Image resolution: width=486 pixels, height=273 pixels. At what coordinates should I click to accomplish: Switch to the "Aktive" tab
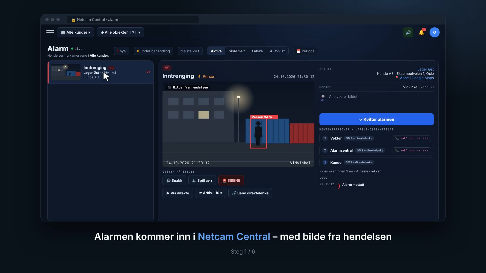click(216, 51)
